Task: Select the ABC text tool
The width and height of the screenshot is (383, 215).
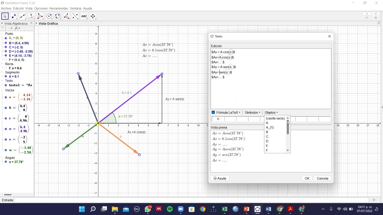Action: [x=84, y=16]
